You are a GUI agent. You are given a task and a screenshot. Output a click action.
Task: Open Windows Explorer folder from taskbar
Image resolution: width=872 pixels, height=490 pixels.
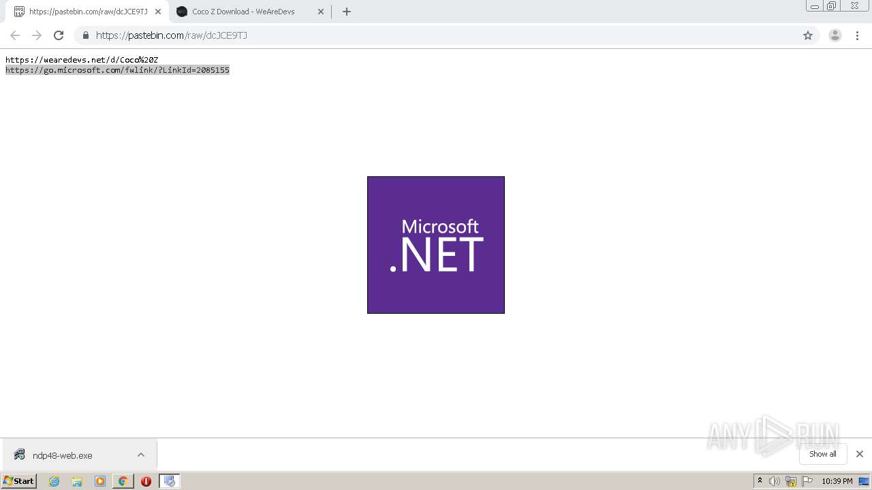tap(77, 481)
